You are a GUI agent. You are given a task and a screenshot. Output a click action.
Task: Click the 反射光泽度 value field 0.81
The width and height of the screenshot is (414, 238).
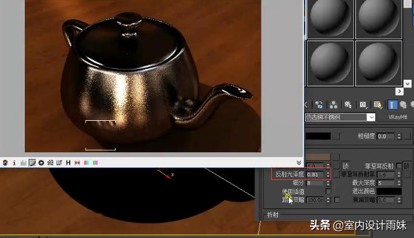(315, 175)
